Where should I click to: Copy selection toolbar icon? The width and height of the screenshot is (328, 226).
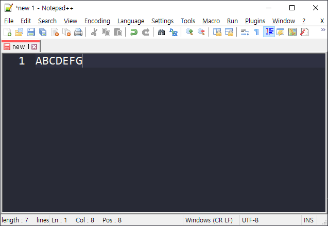(106, 33)
